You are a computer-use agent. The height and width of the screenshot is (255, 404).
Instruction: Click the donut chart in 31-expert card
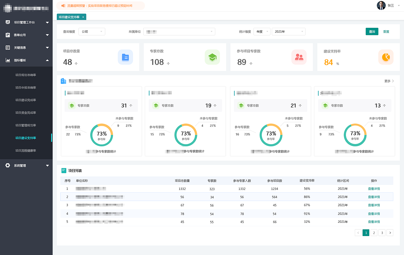102,135
